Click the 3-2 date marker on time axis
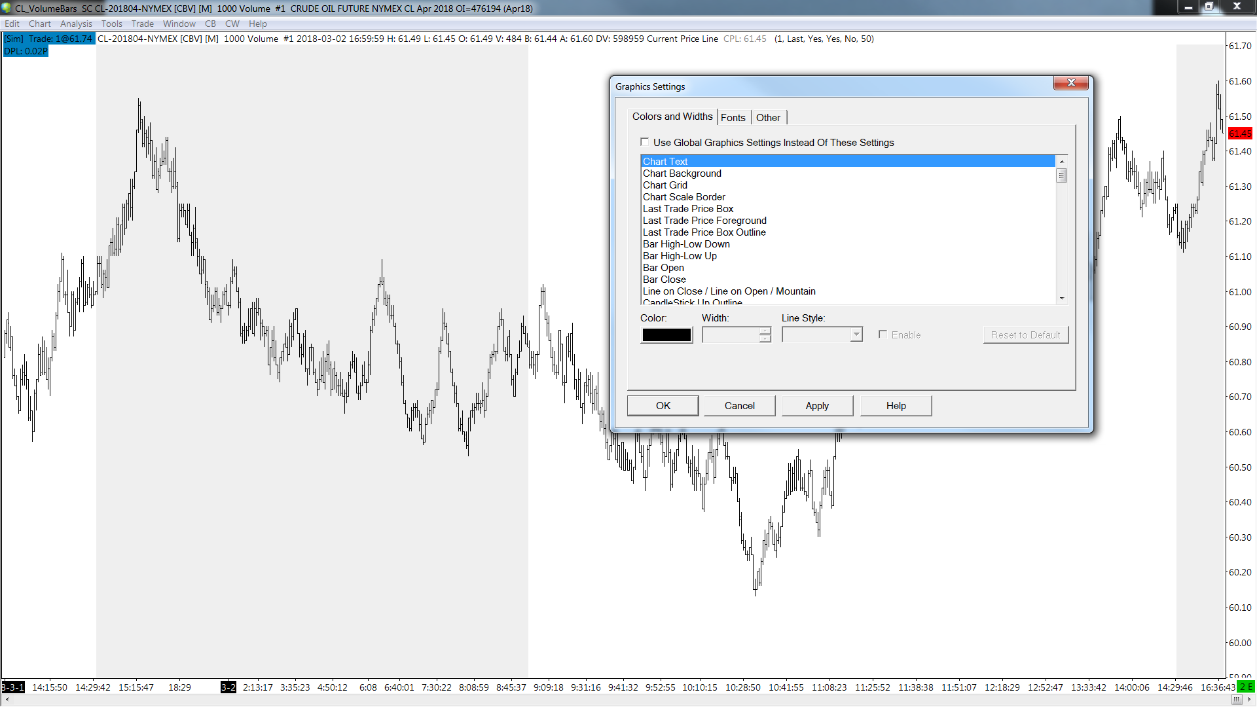Screen dimensions: 1257x707 click(228, 687)
